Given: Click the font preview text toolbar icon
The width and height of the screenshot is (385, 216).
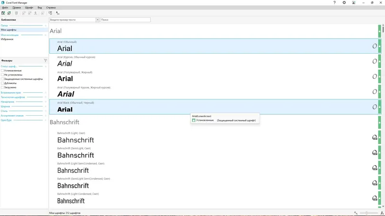Looking at the screenshot, I should click(x=57, y=13).
